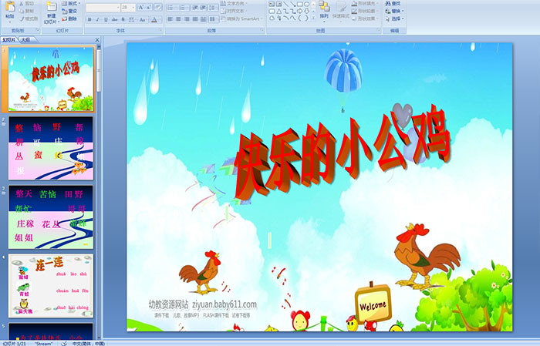The height and width of the screenshot is (346, 540).
Task: Toggle center text alignment
Action: [178, 19]
